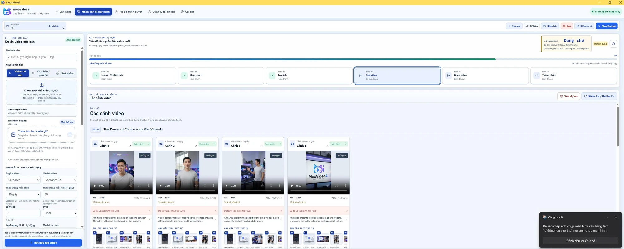Click the 'Bắt đầu tạo video' button
Viewport: 624px width, 249px height.
point(43,243)
